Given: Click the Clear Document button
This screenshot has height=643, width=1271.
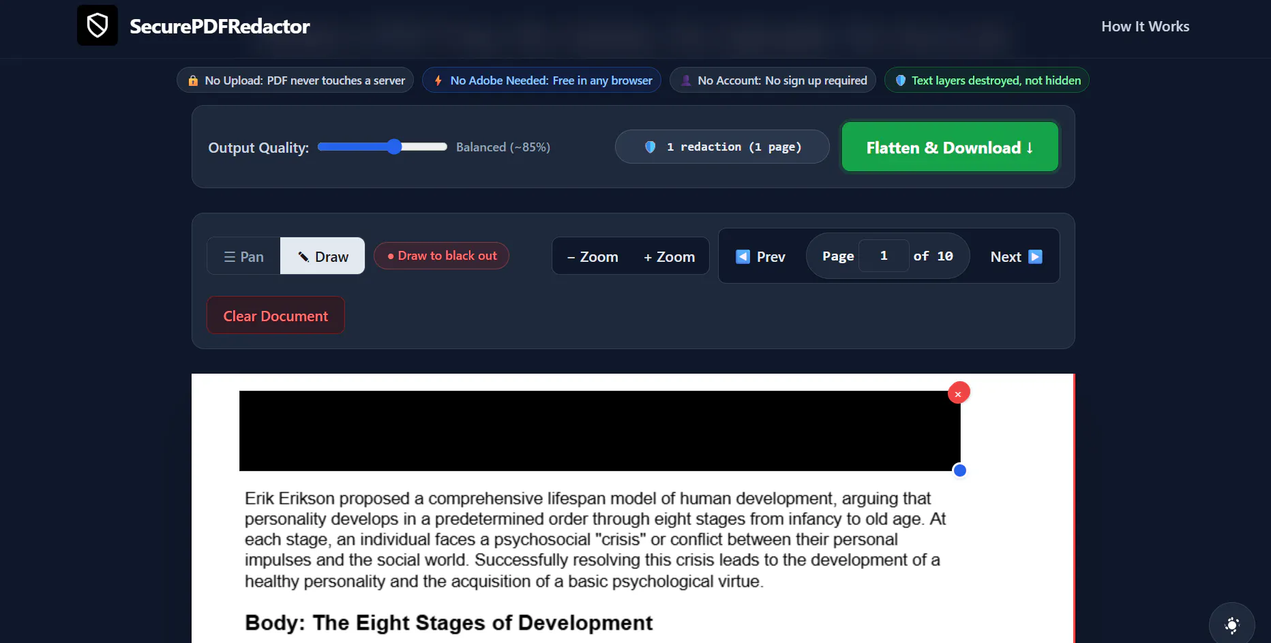Looking at the screenshot, I should click(x=275, y=316).
